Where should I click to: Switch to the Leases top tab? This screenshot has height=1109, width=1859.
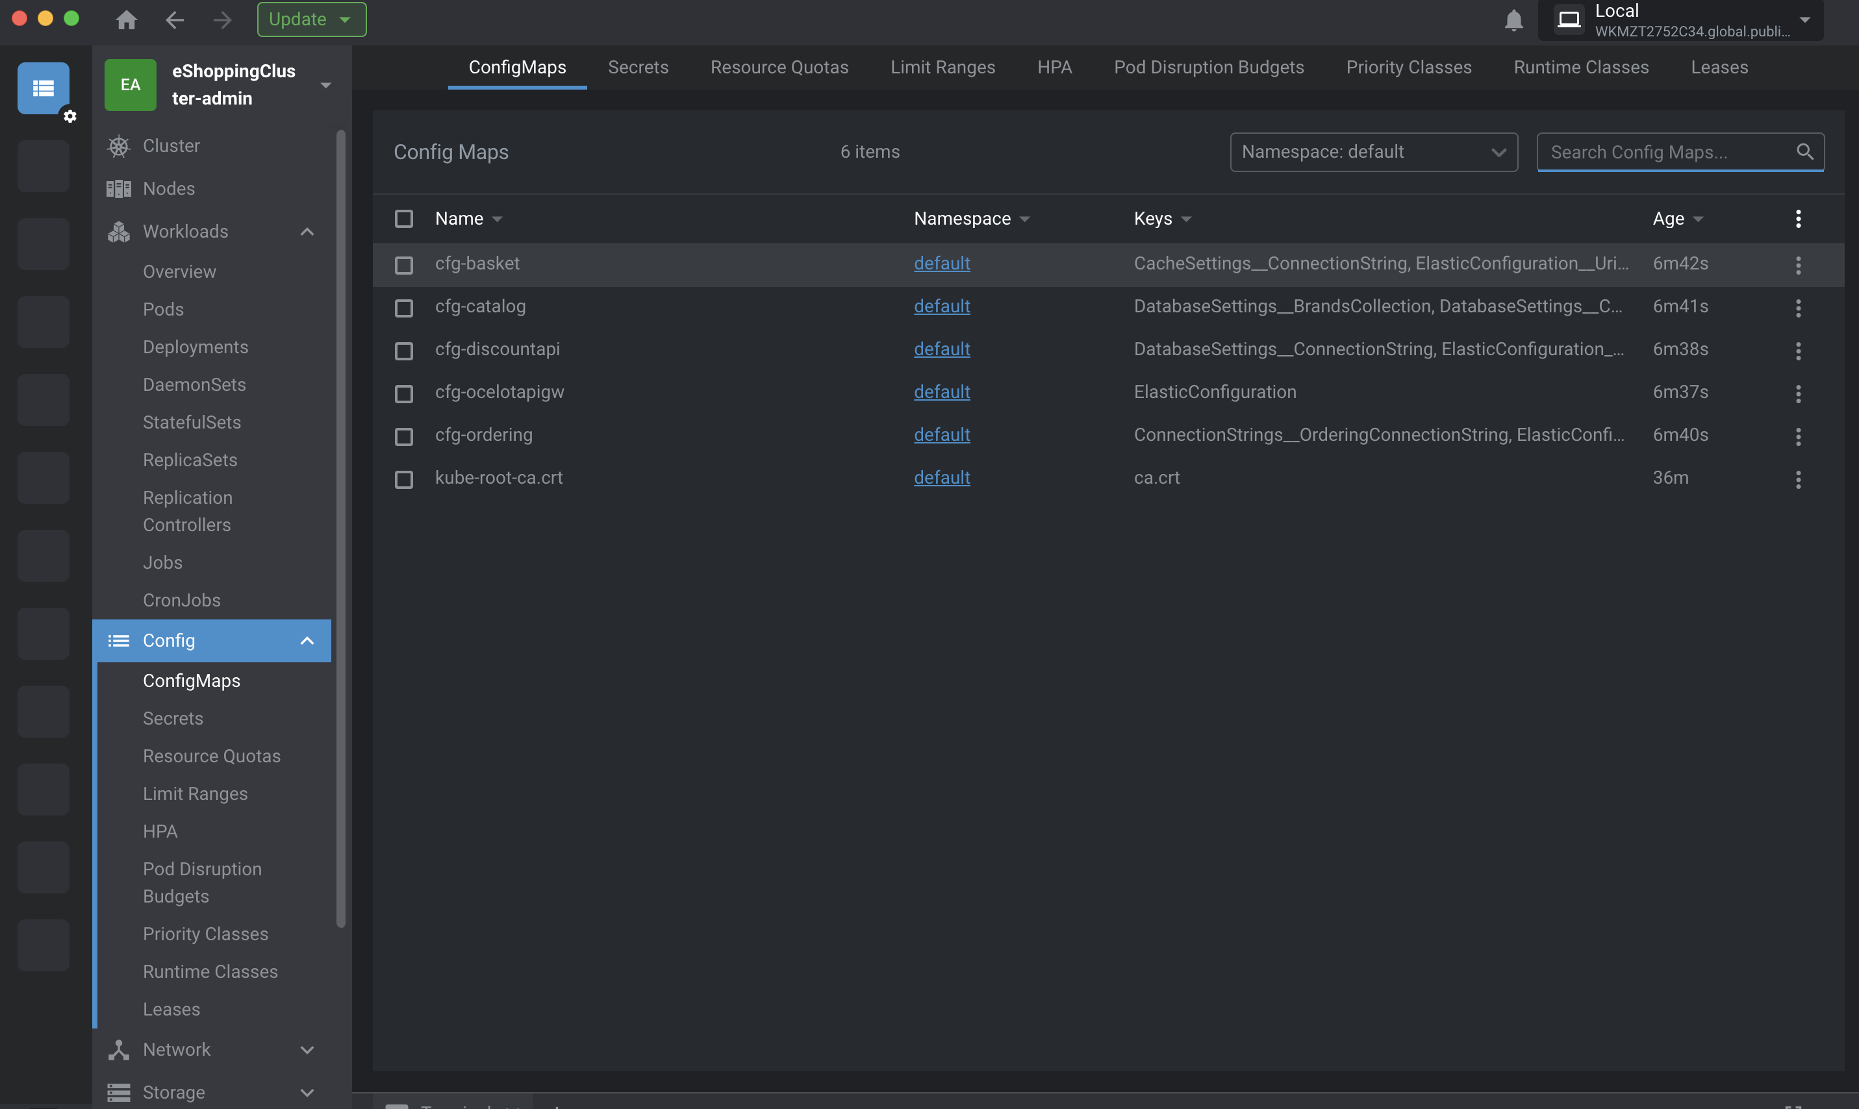point(1719,68)
